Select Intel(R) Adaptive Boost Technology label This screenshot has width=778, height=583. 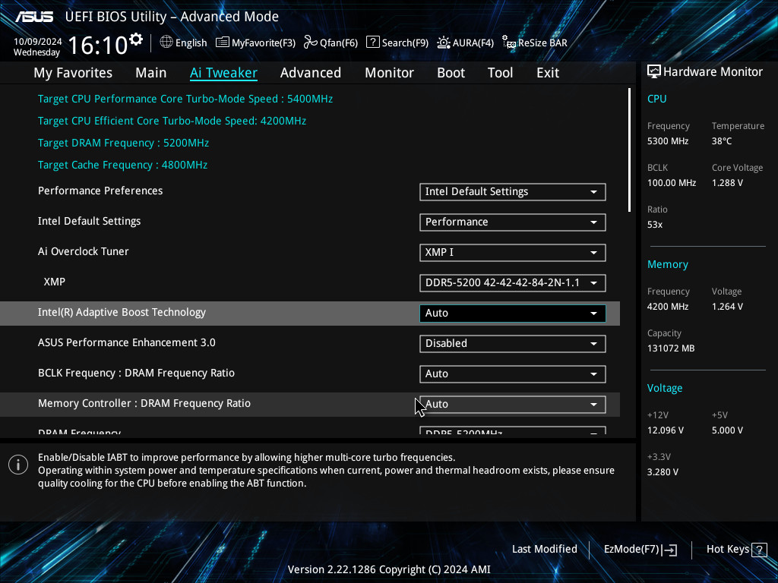point(122,312)
